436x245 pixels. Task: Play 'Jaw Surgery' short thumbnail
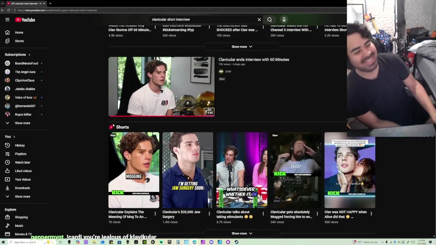188,170
